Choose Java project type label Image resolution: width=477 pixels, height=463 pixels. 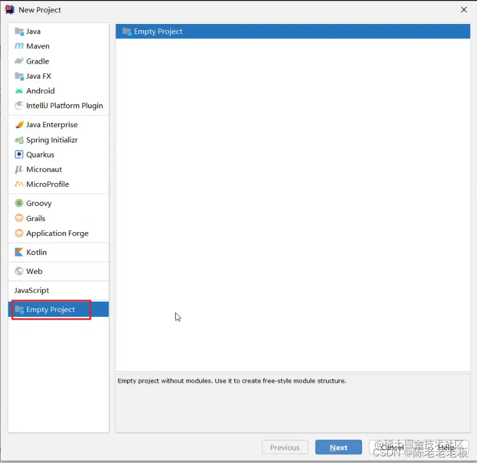tap(33, 31)
